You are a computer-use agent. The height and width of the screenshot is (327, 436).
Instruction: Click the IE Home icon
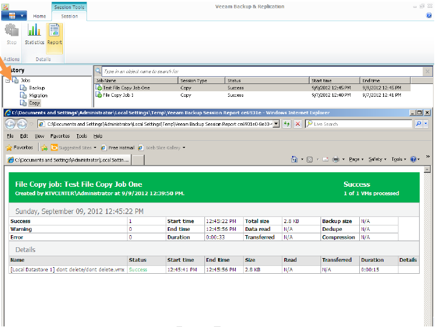pos(294,159)
